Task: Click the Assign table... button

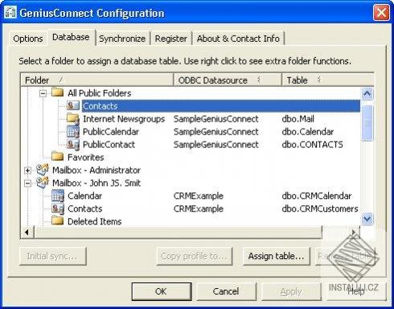Action: [x=276, y=256]
